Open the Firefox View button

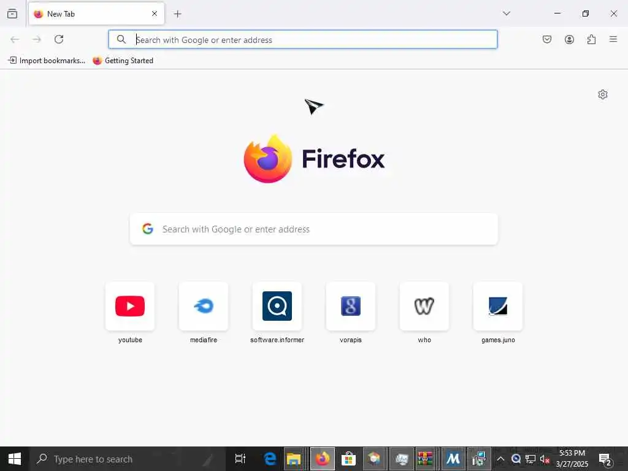(x=12, y=13)
